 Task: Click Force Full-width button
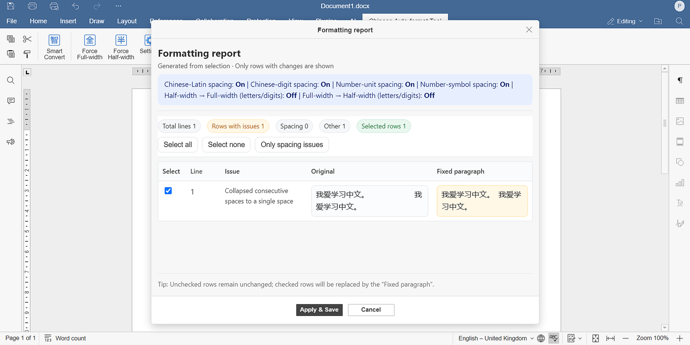[90, 47]
